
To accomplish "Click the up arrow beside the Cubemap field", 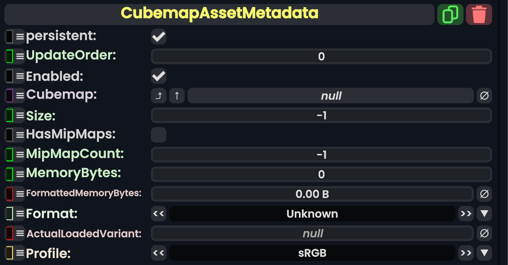I will pyautogui.click(x=177, y=95).
